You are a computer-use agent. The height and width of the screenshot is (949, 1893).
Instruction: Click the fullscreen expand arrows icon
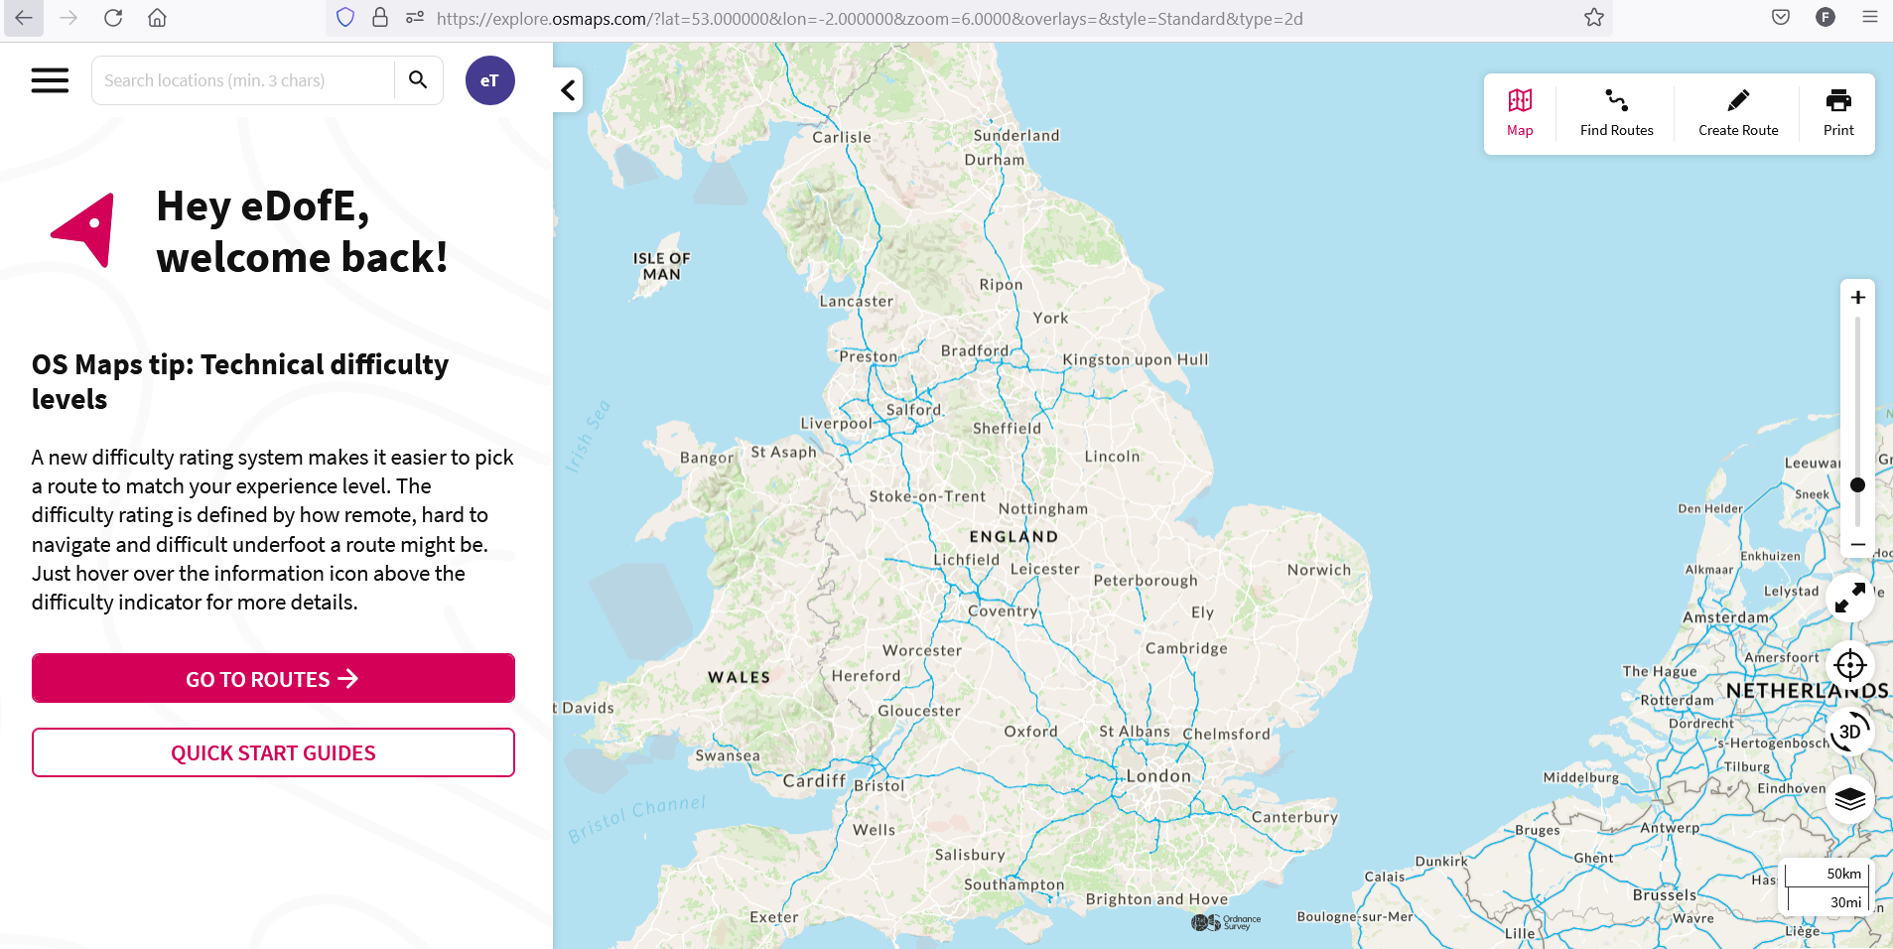tap(1848, 599)
